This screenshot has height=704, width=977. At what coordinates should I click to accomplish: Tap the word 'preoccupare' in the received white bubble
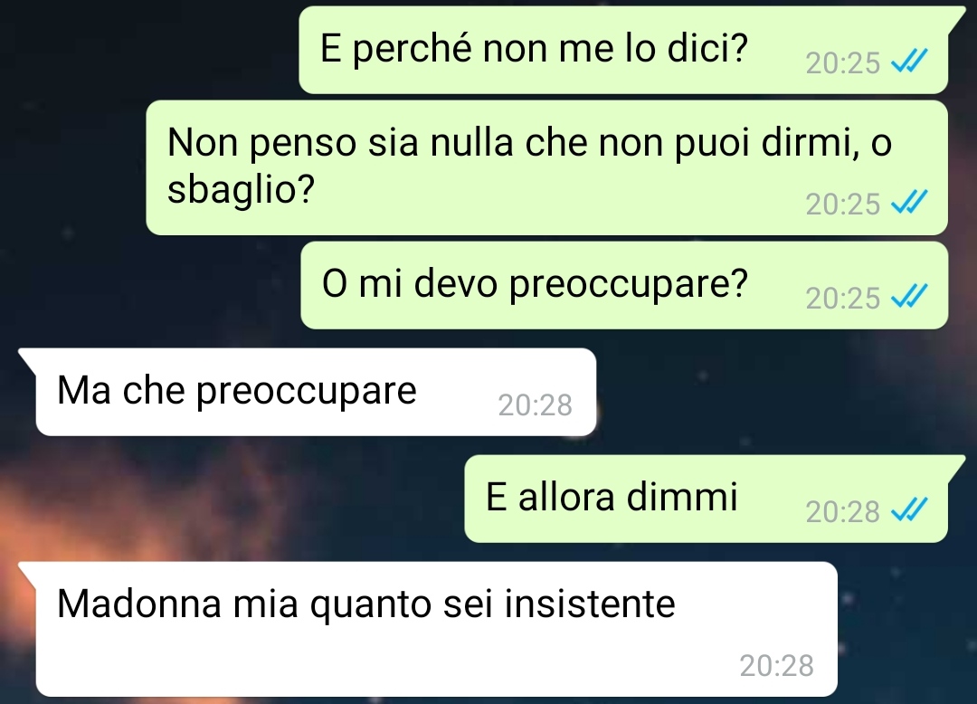307,392
